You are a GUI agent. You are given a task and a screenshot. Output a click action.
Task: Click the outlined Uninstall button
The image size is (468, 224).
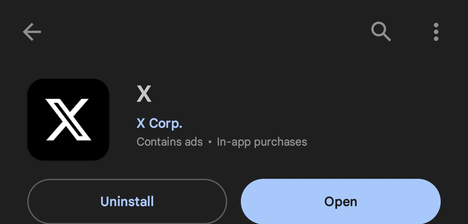(x=127, y=202)
